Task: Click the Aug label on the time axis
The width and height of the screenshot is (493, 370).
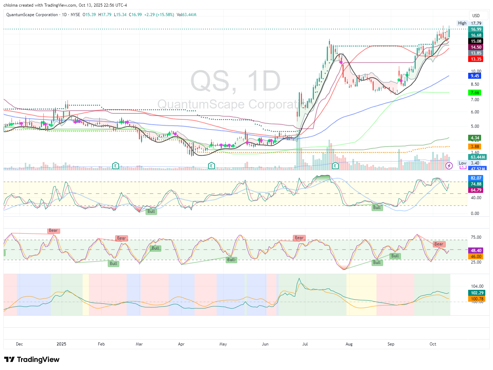Action: point(349,344)
